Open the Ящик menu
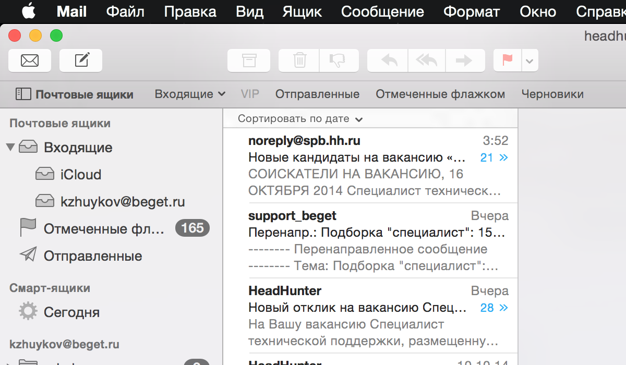 302,11
